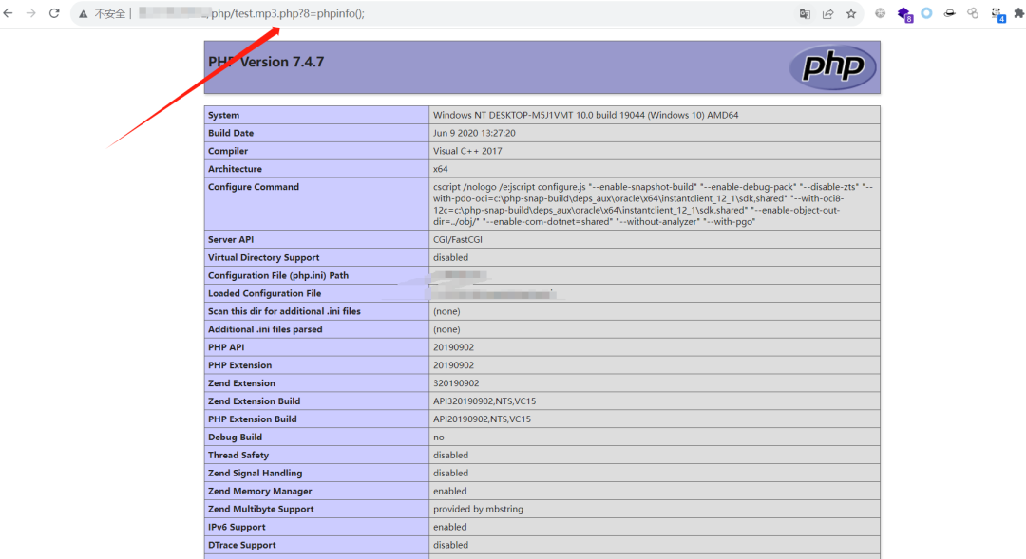Select the Debug Build 'no' value
This screenshot has height=559, width=1026.
click(x=438, y=438)
